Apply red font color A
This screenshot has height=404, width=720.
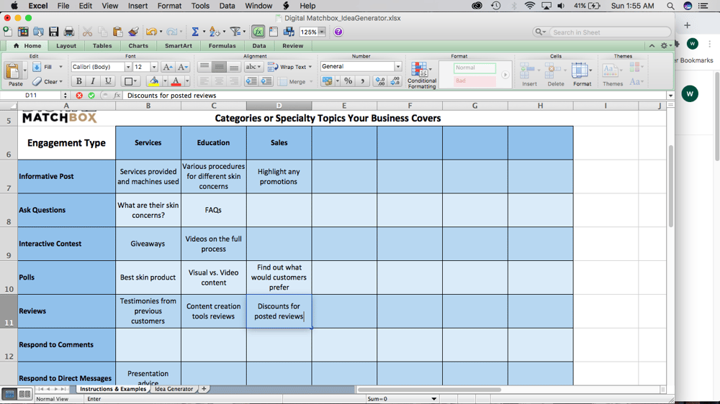(176, 81)
